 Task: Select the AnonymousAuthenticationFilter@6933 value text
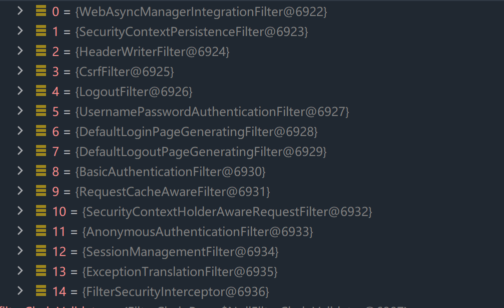pyautogui.click(x=197, y=231)
